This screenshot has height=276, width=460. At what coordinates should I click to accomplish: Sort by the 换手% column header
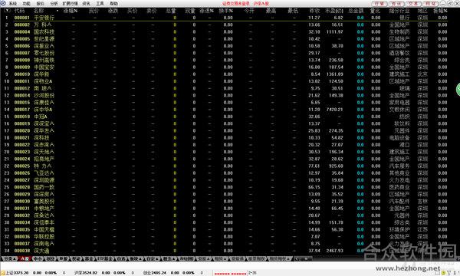tap(226, 11)
